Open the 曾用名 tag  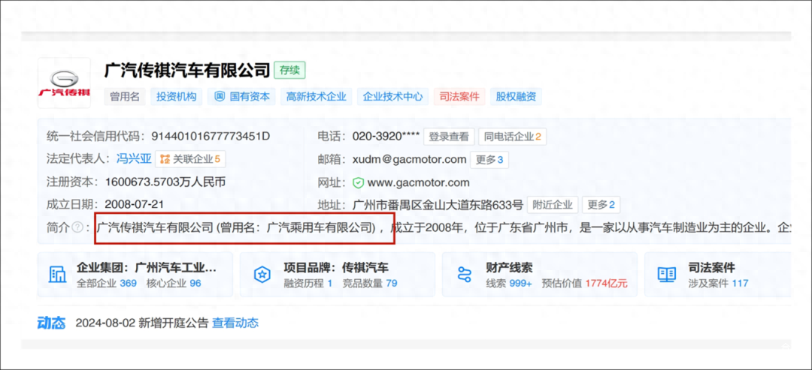tap(124, 97)
